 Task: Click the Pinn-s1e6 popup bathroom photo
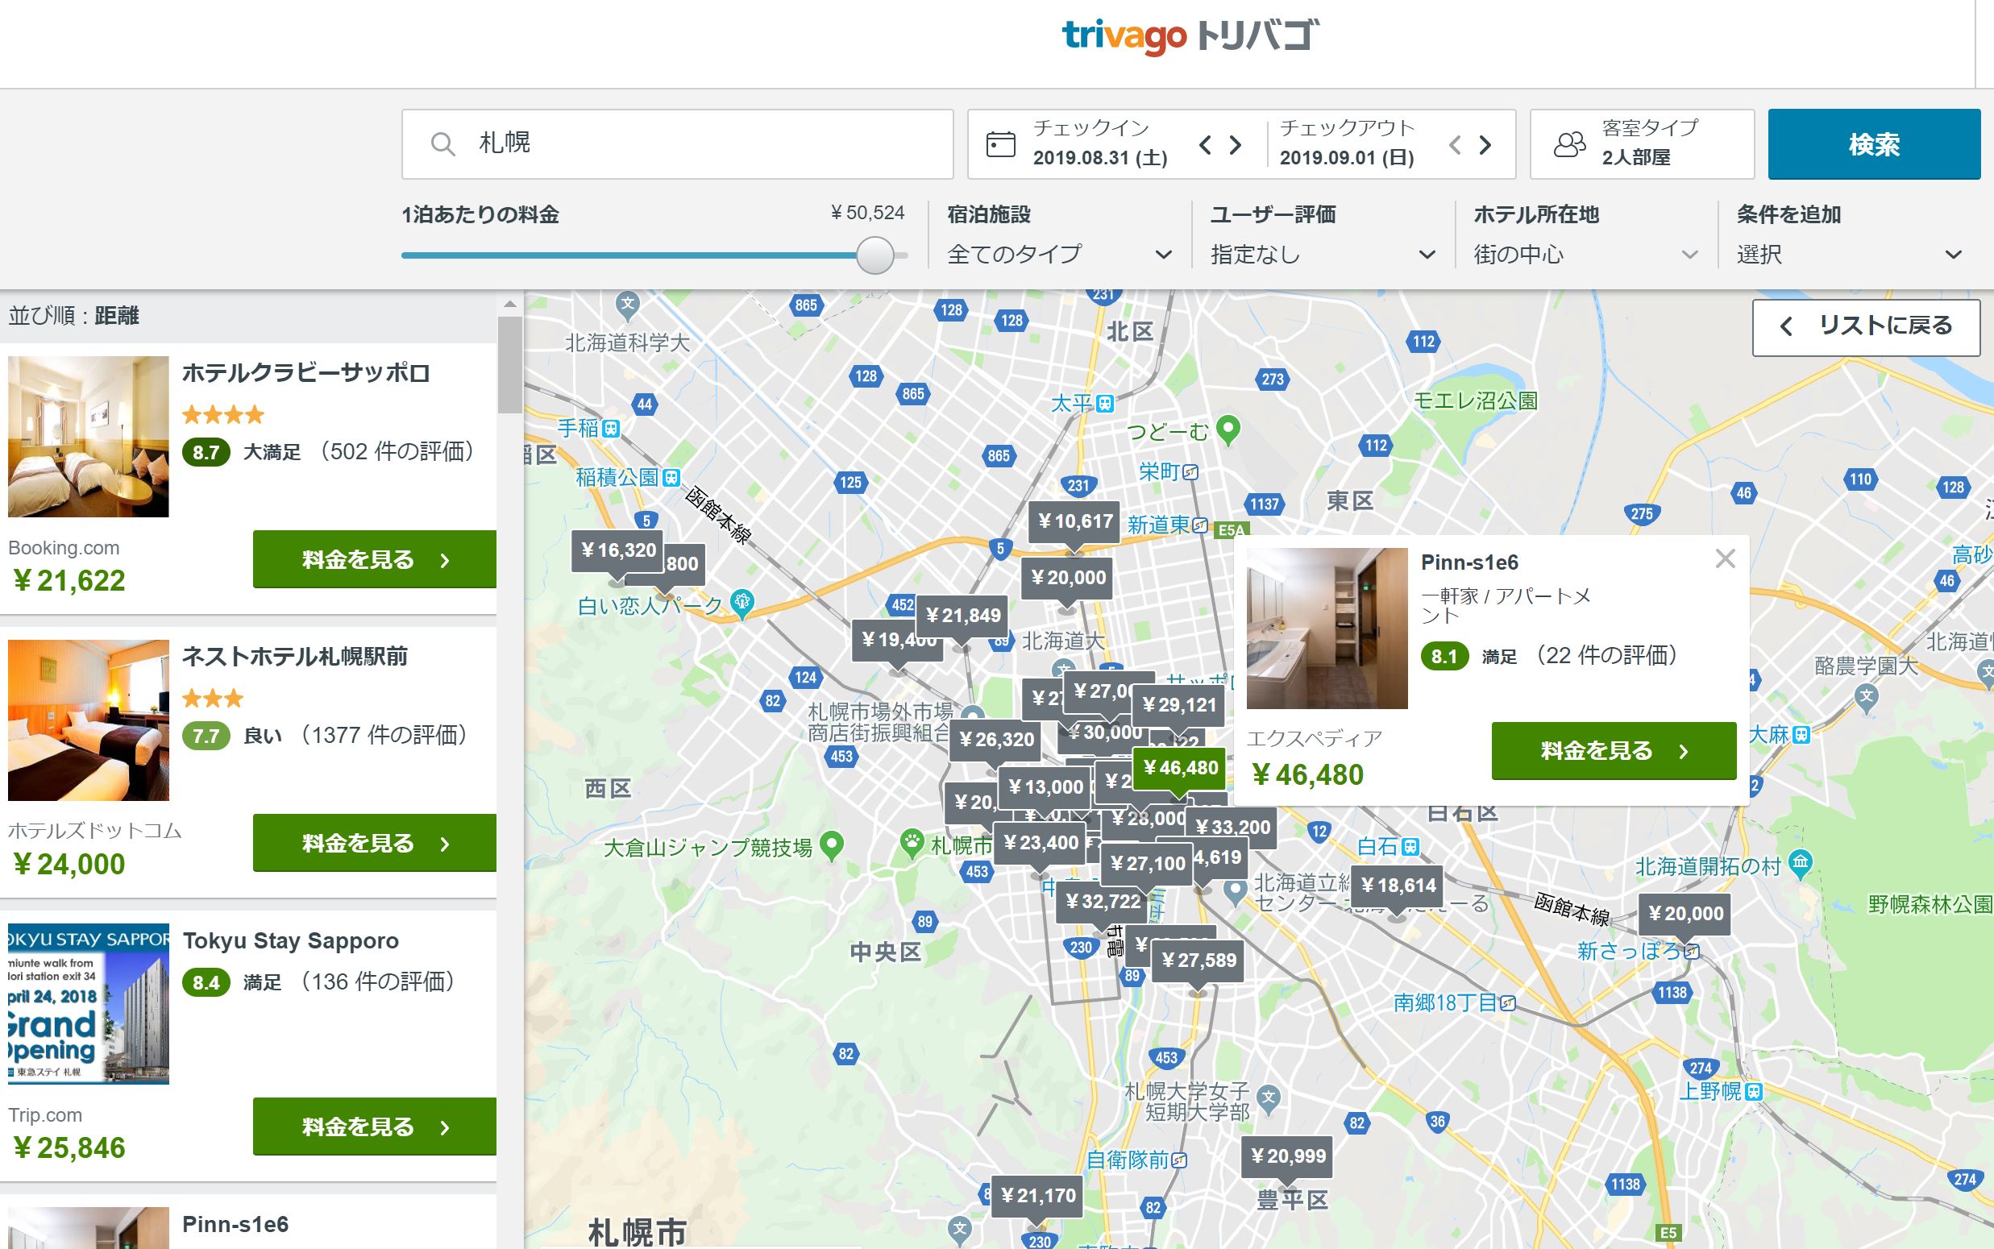1327,628
